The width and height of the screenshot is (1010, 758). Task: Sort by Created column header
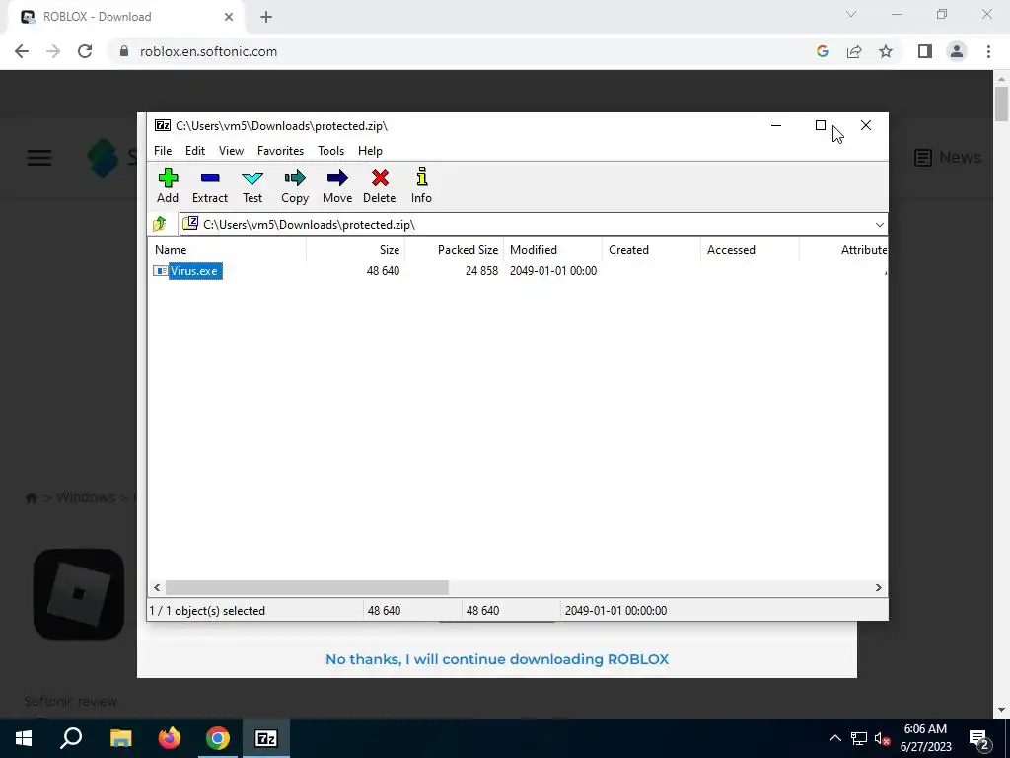click(x=651, y=250)
